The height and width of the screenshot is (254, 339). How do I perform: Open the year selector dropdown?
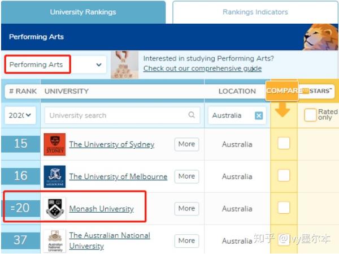(20, 115)
